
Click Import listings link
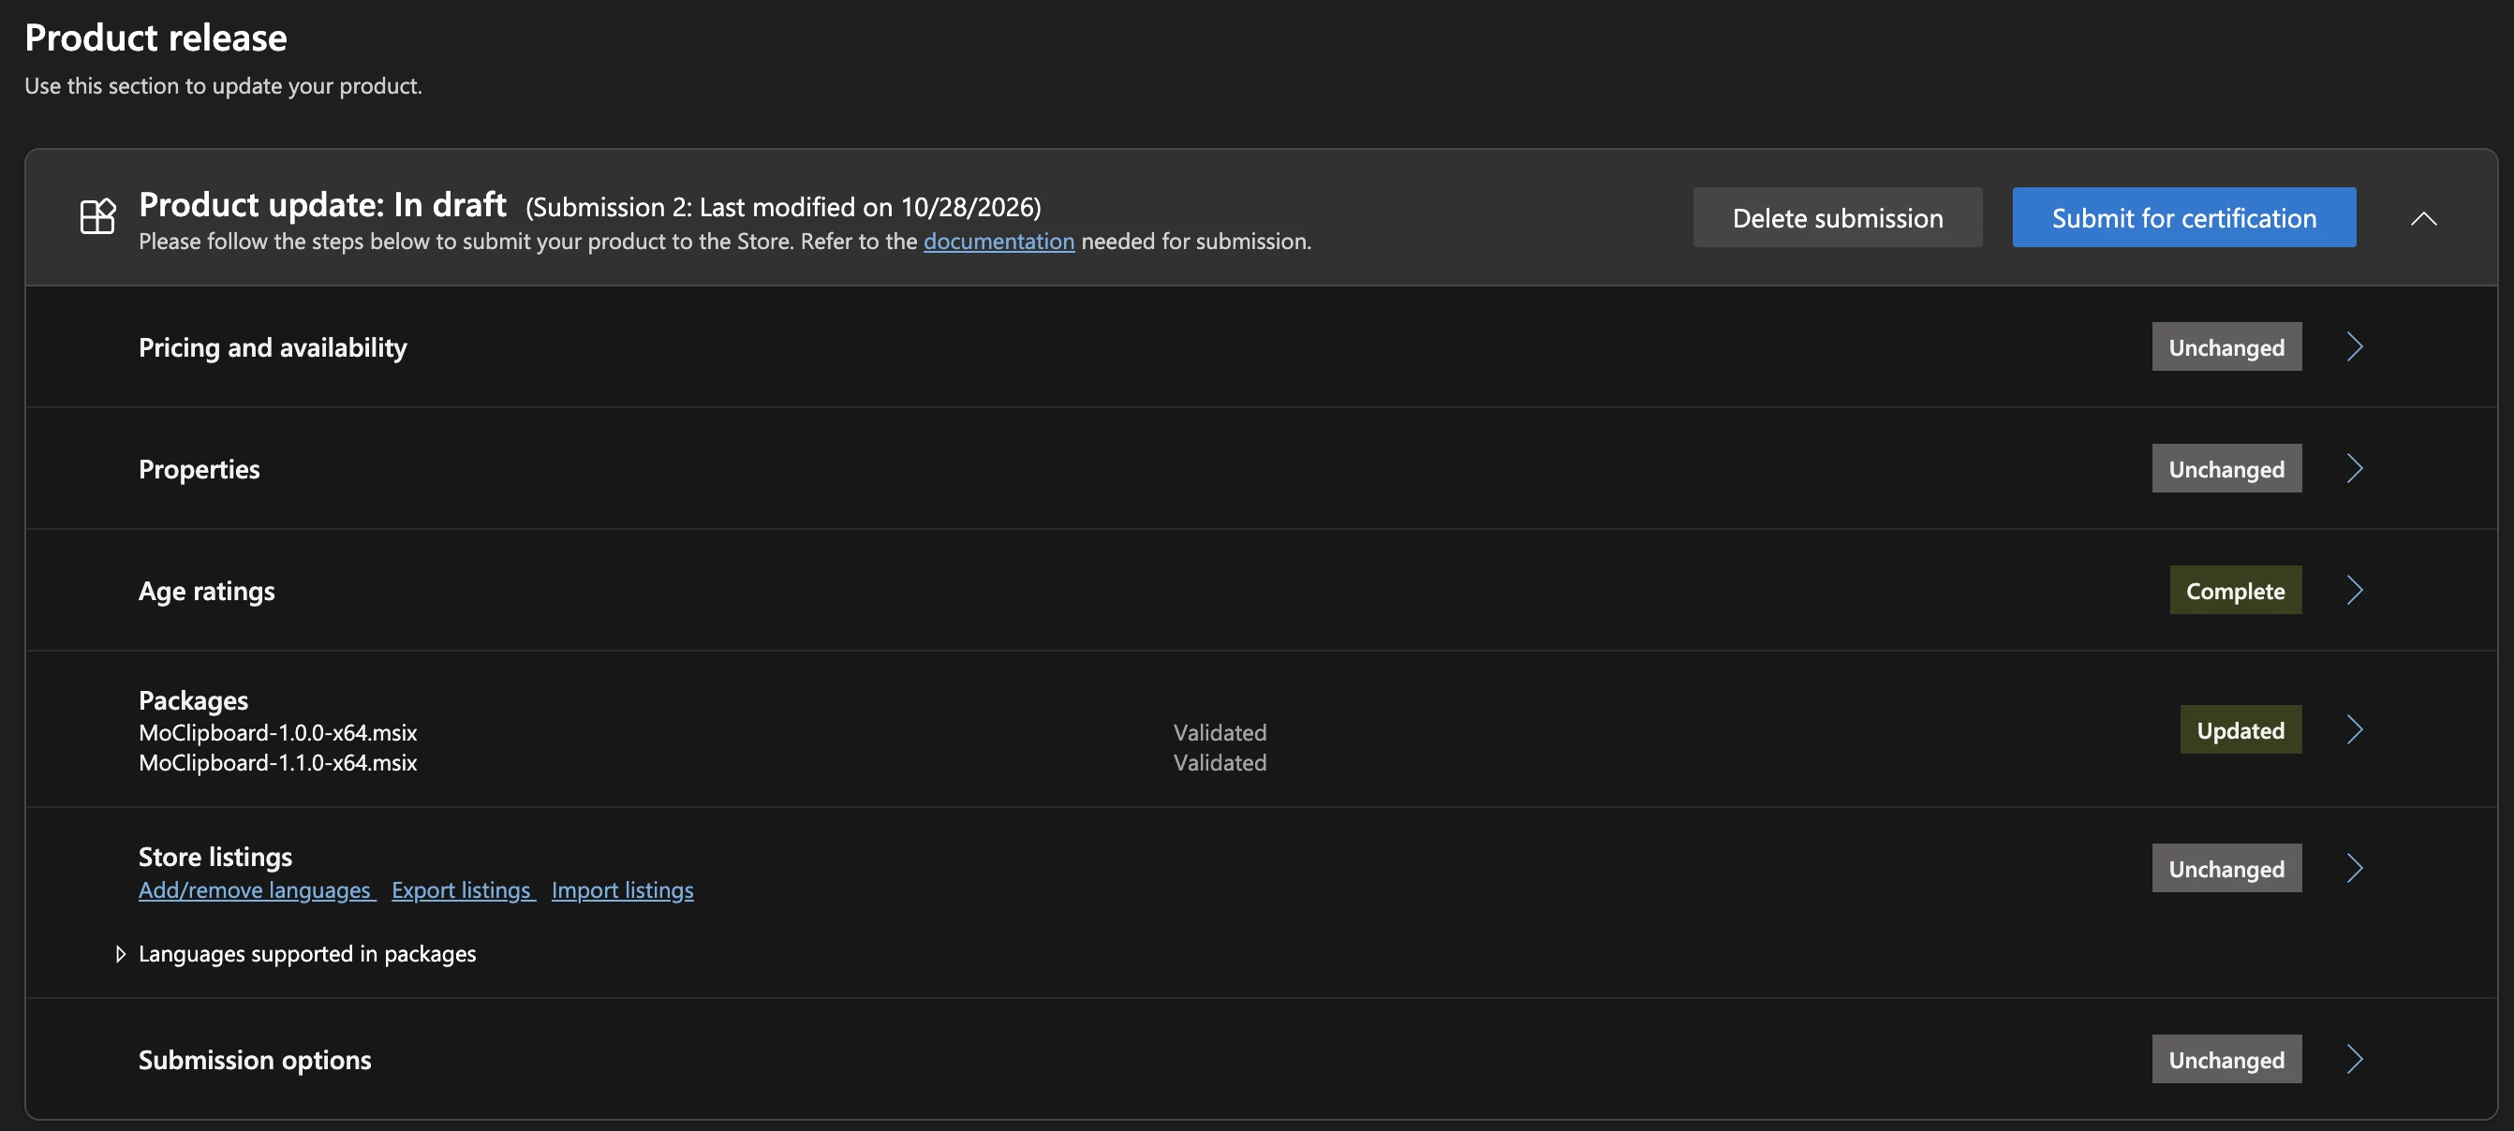pyautogui.click(x=623, y=890)
